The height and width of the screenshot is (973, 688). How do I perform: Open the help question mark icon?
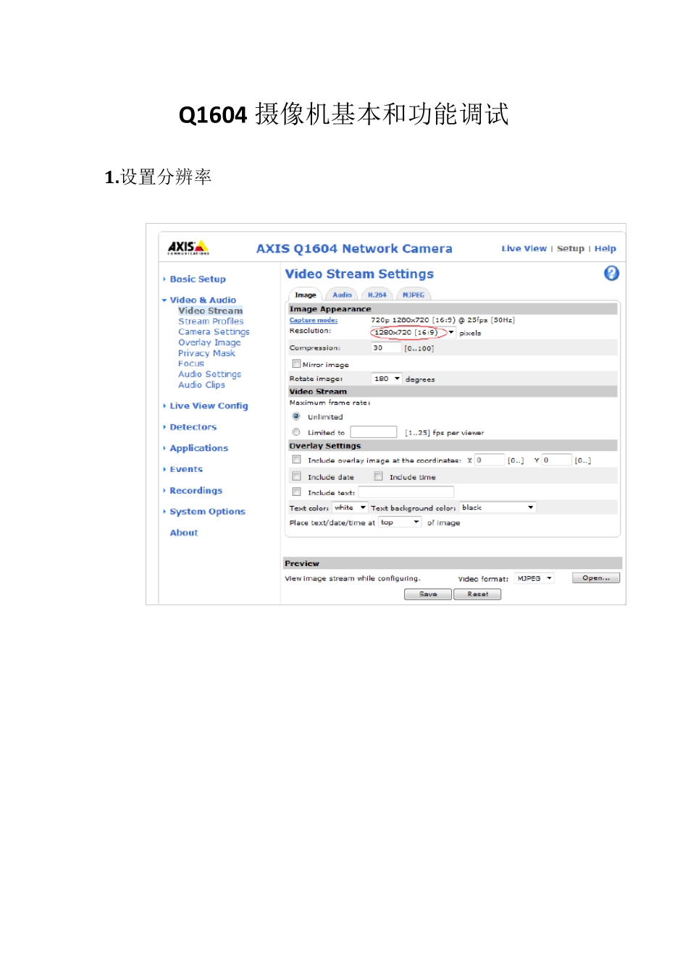point(611,273)
